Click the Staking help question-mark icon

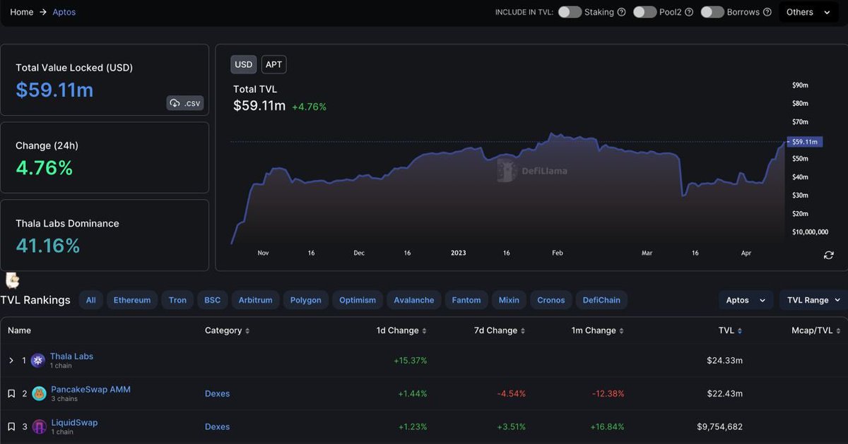pos(621,12)
